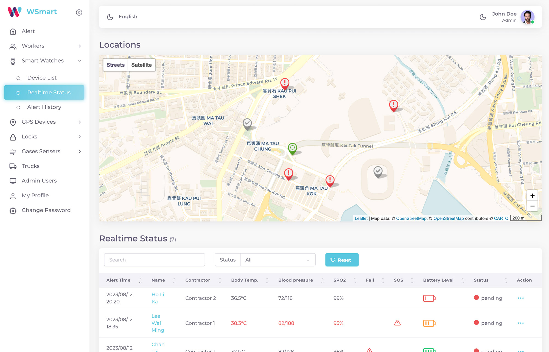Sort by Contractor column arrows
This screenshot has width=549, height=352.
pos(220,280)
